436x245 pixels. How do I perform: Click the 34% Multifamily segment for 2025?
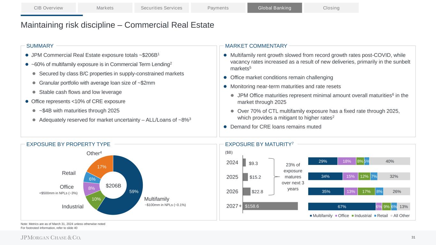click(x=325, y=176)
